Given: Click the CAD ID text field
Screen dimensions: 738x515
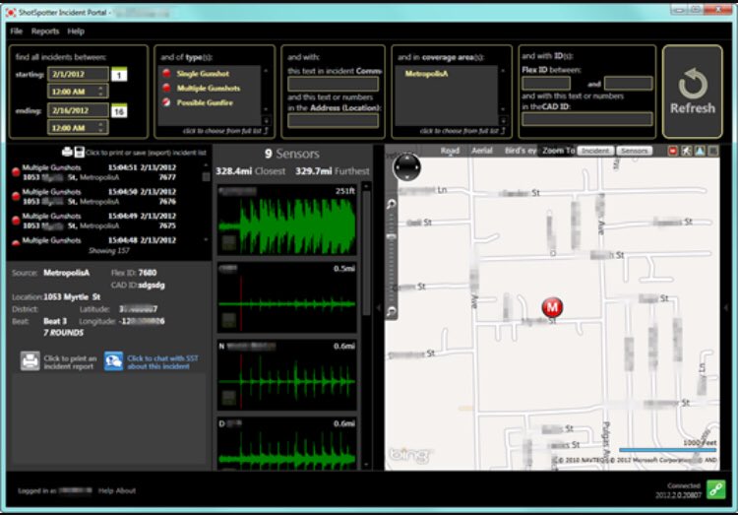Looking at the screenshot, I should (x=587, y=119).
